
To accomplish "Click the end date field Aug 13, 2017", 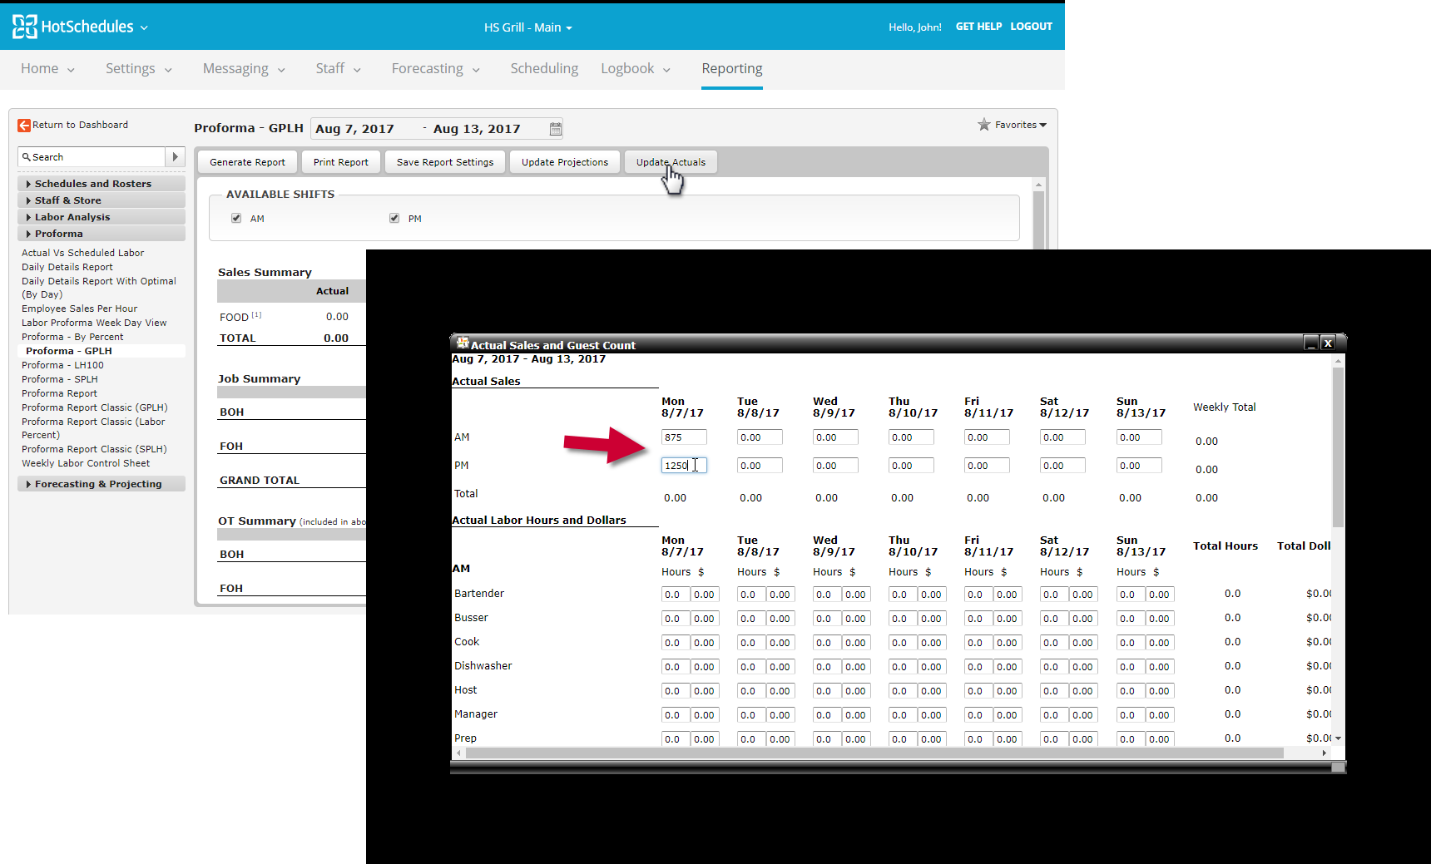I will tap(477, 129).
